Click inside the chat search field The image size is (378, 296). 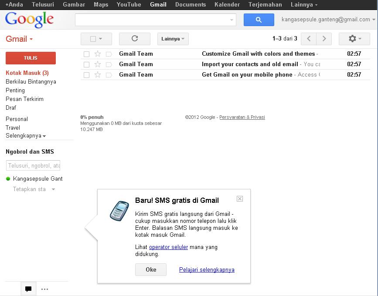click(33, 165)
